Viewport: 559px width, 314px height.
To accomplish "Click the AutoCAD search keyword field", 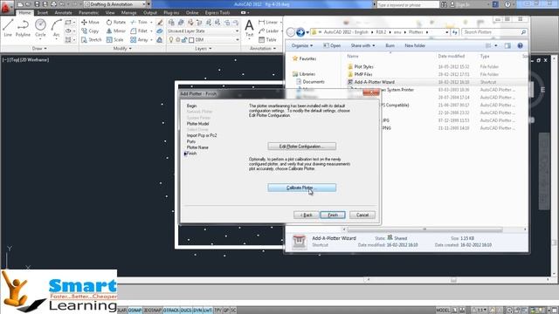I will [x=408, y=5].
